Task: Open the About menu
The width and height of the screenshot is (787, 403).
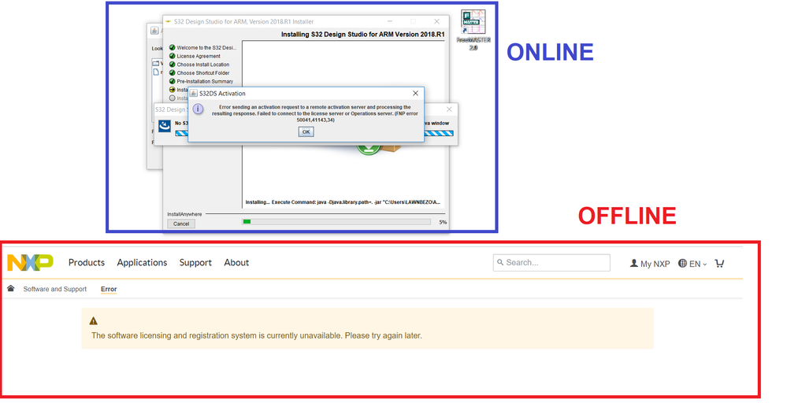Action: 236,263
